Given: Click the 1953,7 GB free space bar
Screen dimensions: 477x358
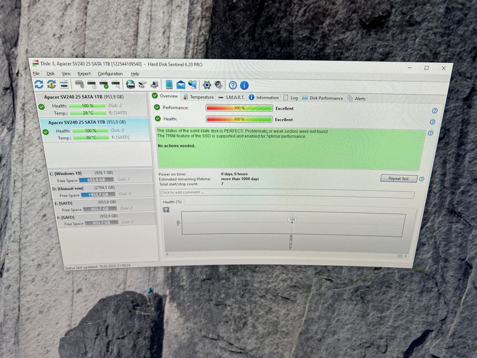Looking at the screenshot, I should click(x=98, y=194).
